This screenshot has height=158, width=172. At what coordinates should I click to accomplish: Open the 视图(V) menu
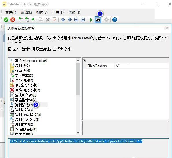42,12
